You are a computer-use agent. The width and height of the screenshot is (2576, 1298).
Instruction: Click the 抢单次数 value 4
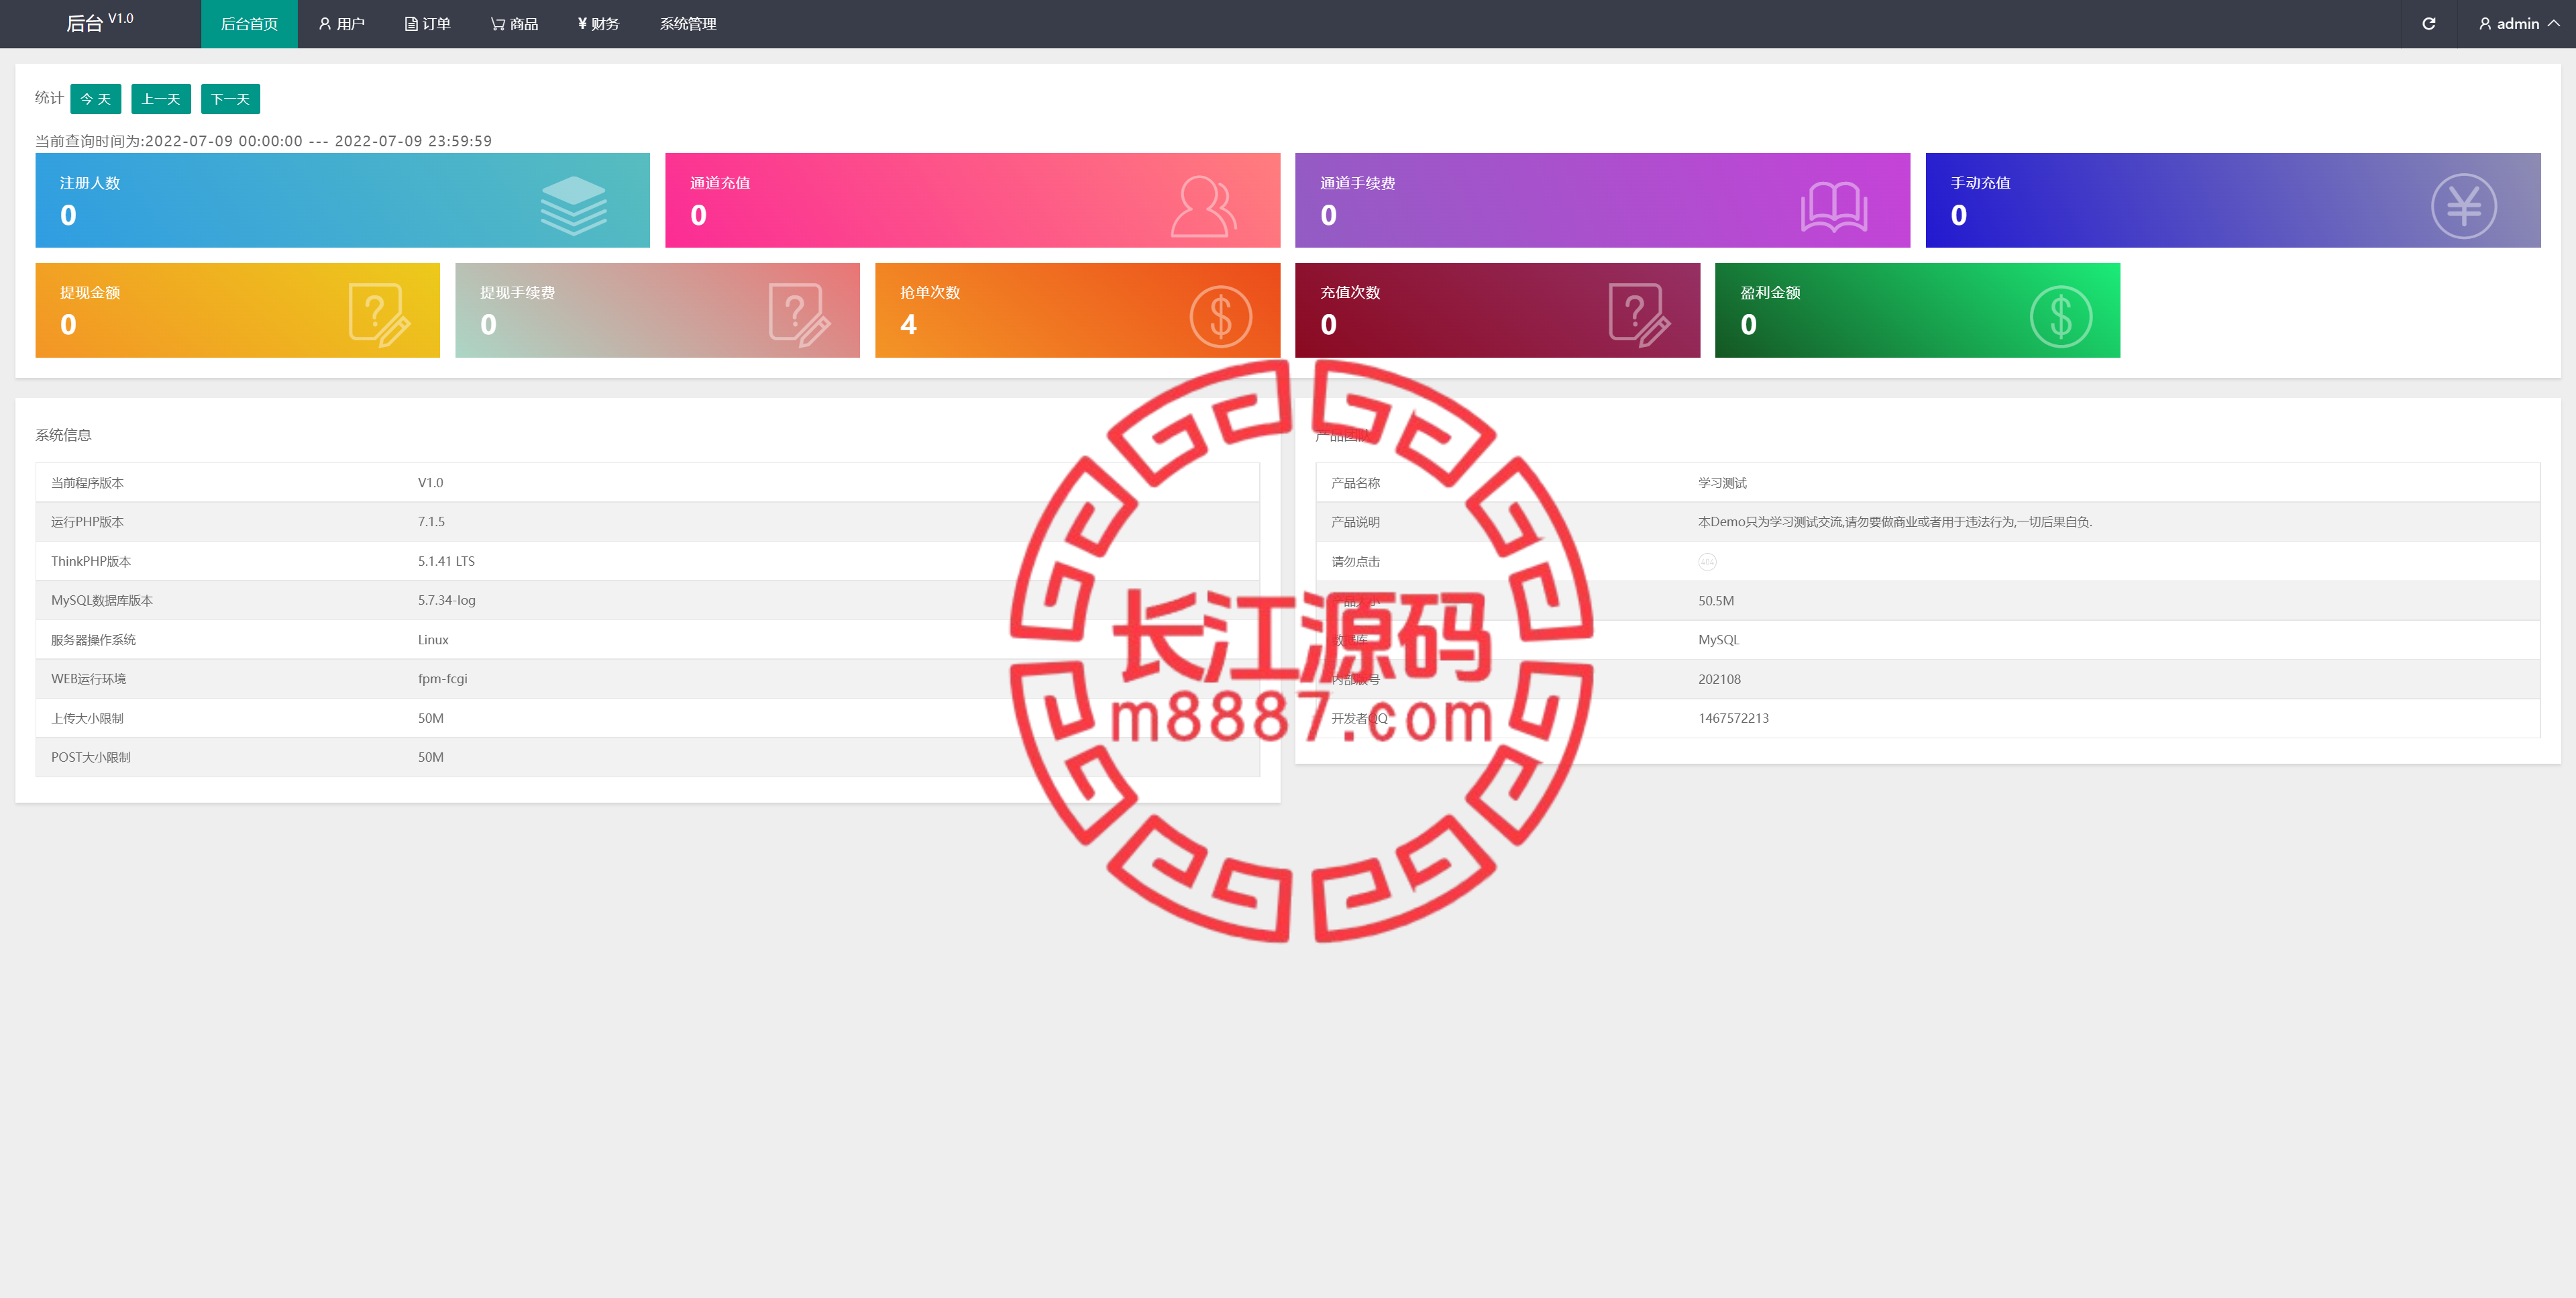pos(908,324)
